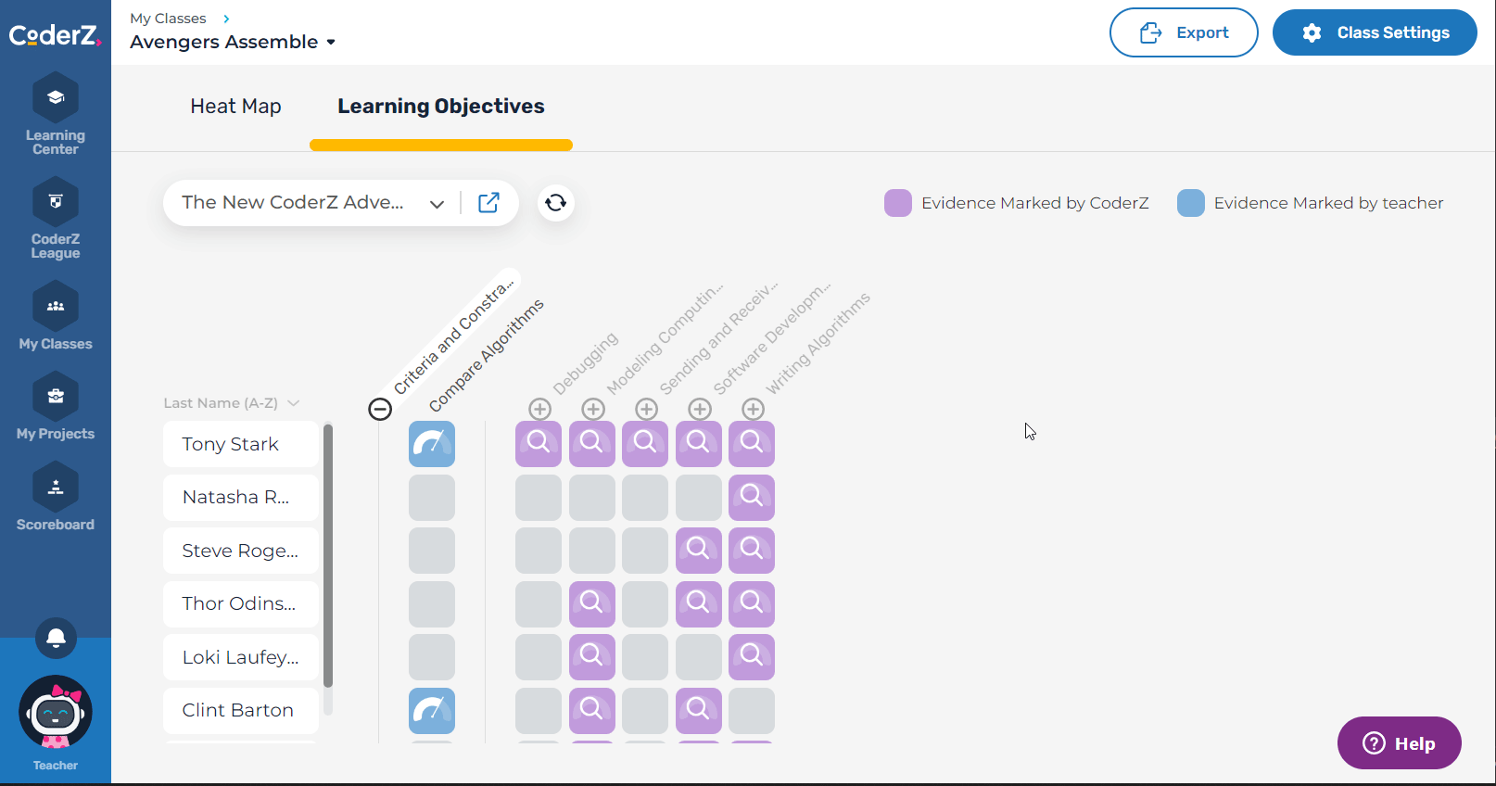View Steve Rogers' Writing Algorithms evidence
Image resolution: width=1496 pixels, height=786 pixels.
point(752,551)
